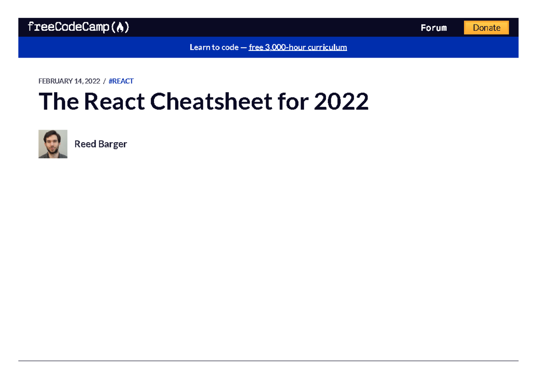
Task: Open the Forum page from the navigation bar
Action: (434, 27)
